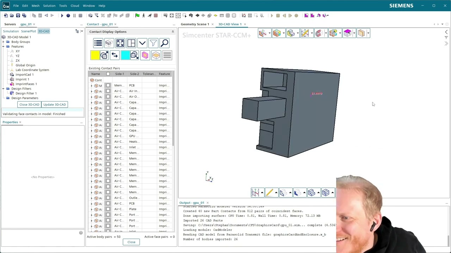This screenshot has height=253, width=451.
Task: Expand the Body Groups tree node
Action: tap(3, 42)
